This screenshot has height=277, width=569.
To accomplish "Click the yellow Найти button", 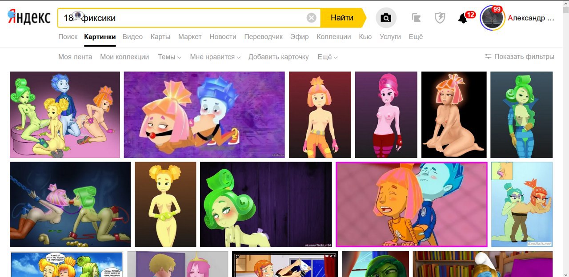I will (x=342, y=18).
